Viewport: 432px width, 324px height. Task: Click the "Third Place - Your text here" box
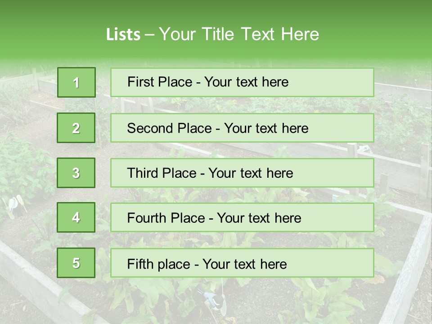tap(242, 173)
